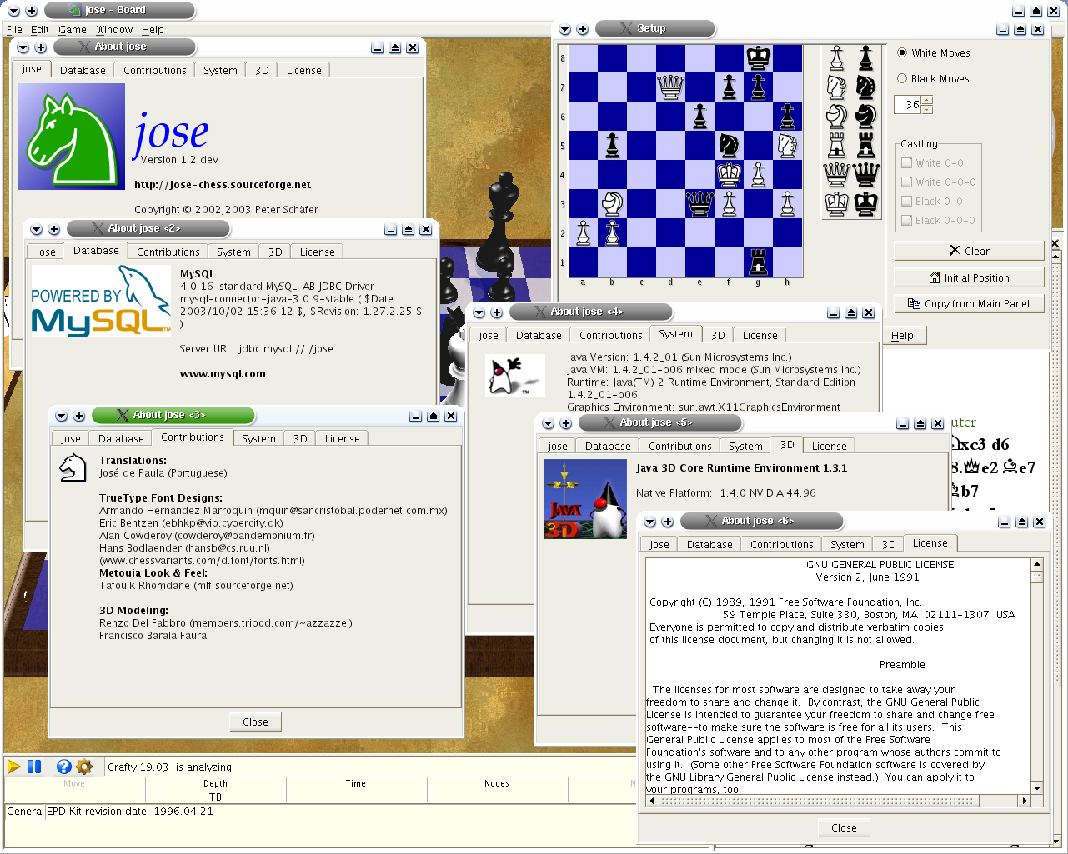Open window menu arrow of Setup window
The height and width of the screenshot is (854, 1068).
[x=565, y=29]
